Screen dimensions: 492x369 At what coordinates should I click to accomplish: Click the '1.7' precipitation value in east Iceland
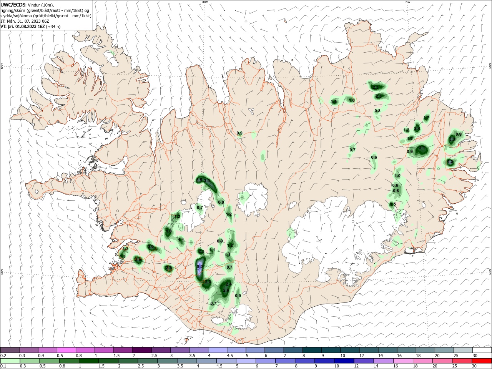click(426, 118)
